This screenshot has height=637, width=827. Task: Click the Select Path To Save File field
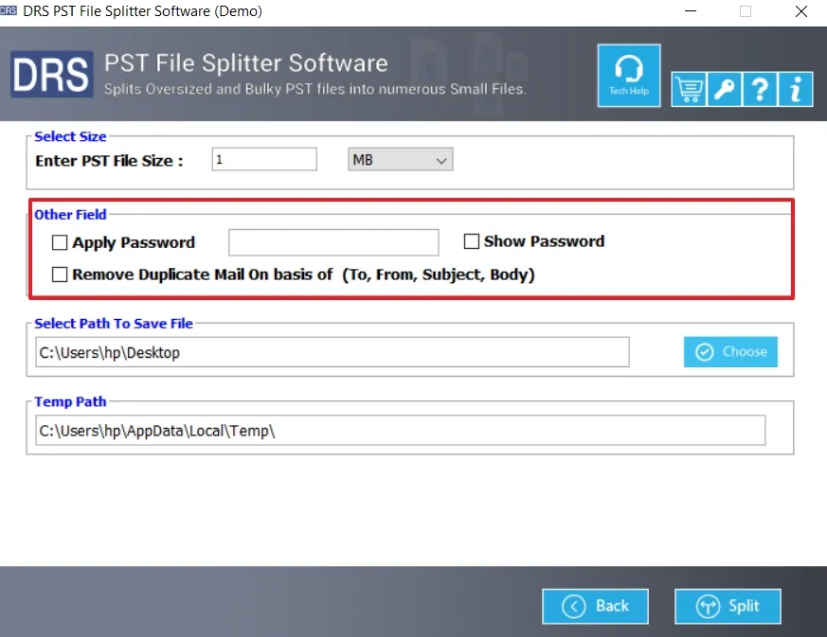(332, 352)
